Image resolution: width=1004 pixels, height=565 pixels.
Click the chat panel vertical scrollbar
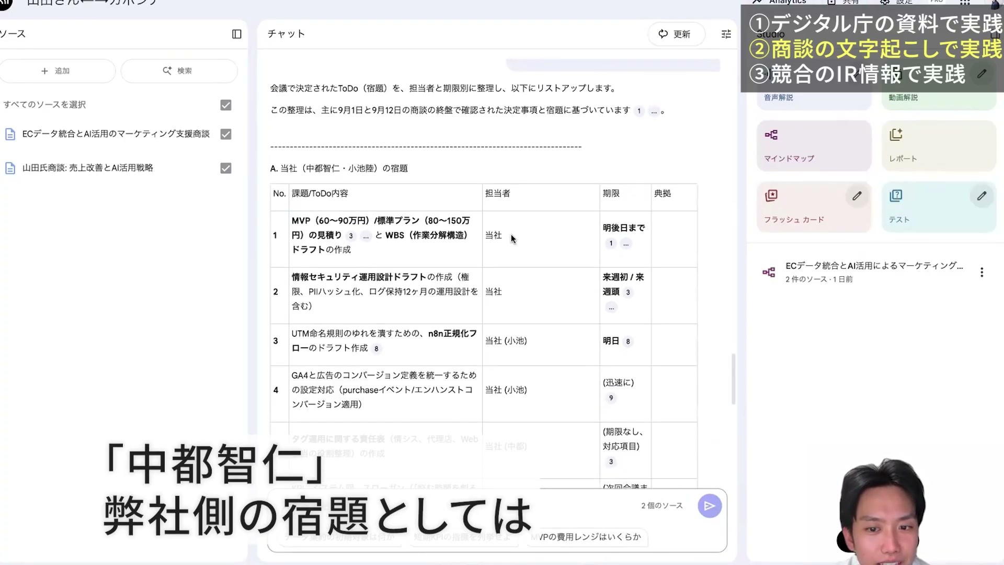click(x=734, y=379)
